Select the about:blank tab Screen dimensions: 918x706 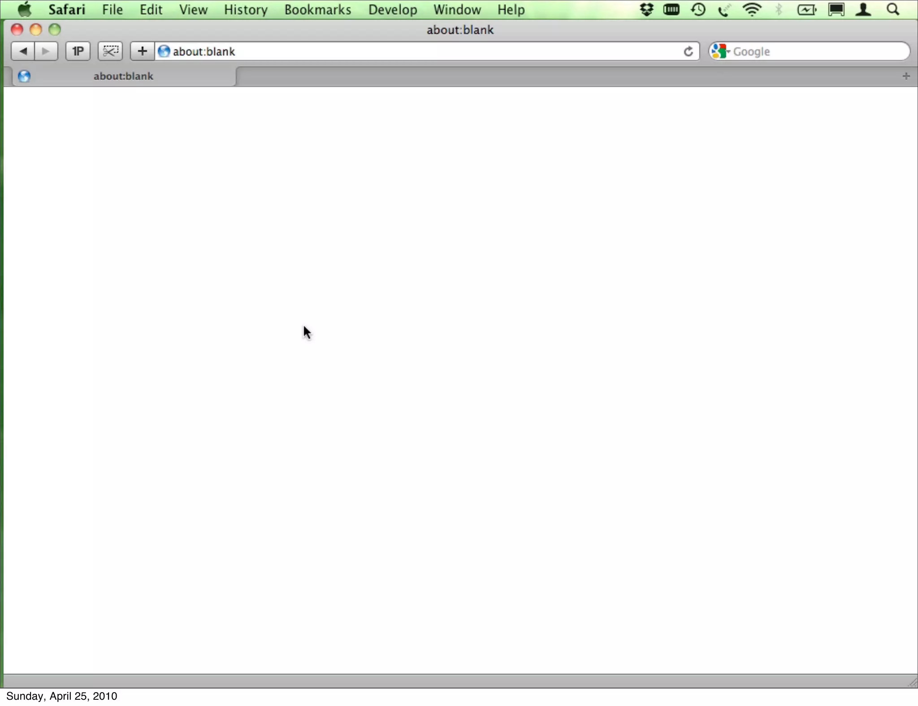click(x=123, y=76)
